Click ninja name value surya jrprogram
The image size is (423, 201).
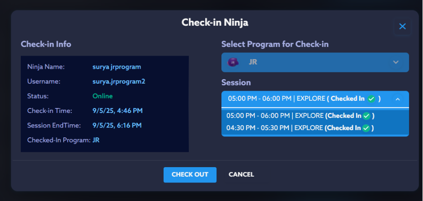pos(117,67)
